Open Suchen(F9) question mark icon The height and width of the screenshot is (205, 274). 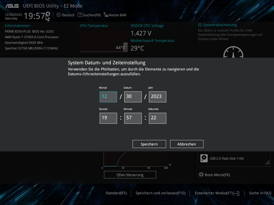click(x=80, y=15)
